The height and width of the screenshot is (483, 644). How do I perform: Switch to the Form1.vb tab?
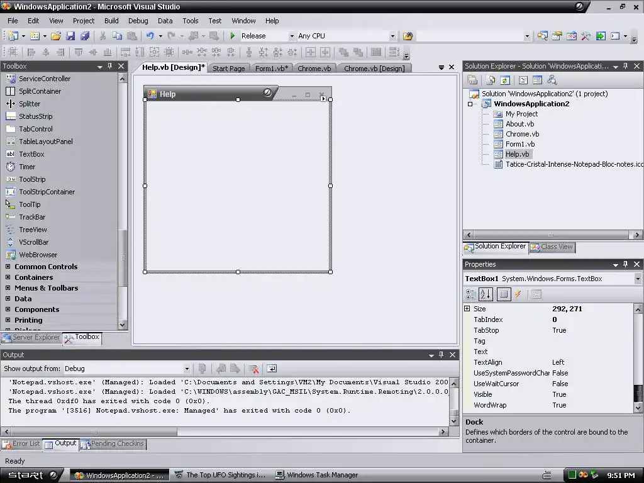[271, 69]
